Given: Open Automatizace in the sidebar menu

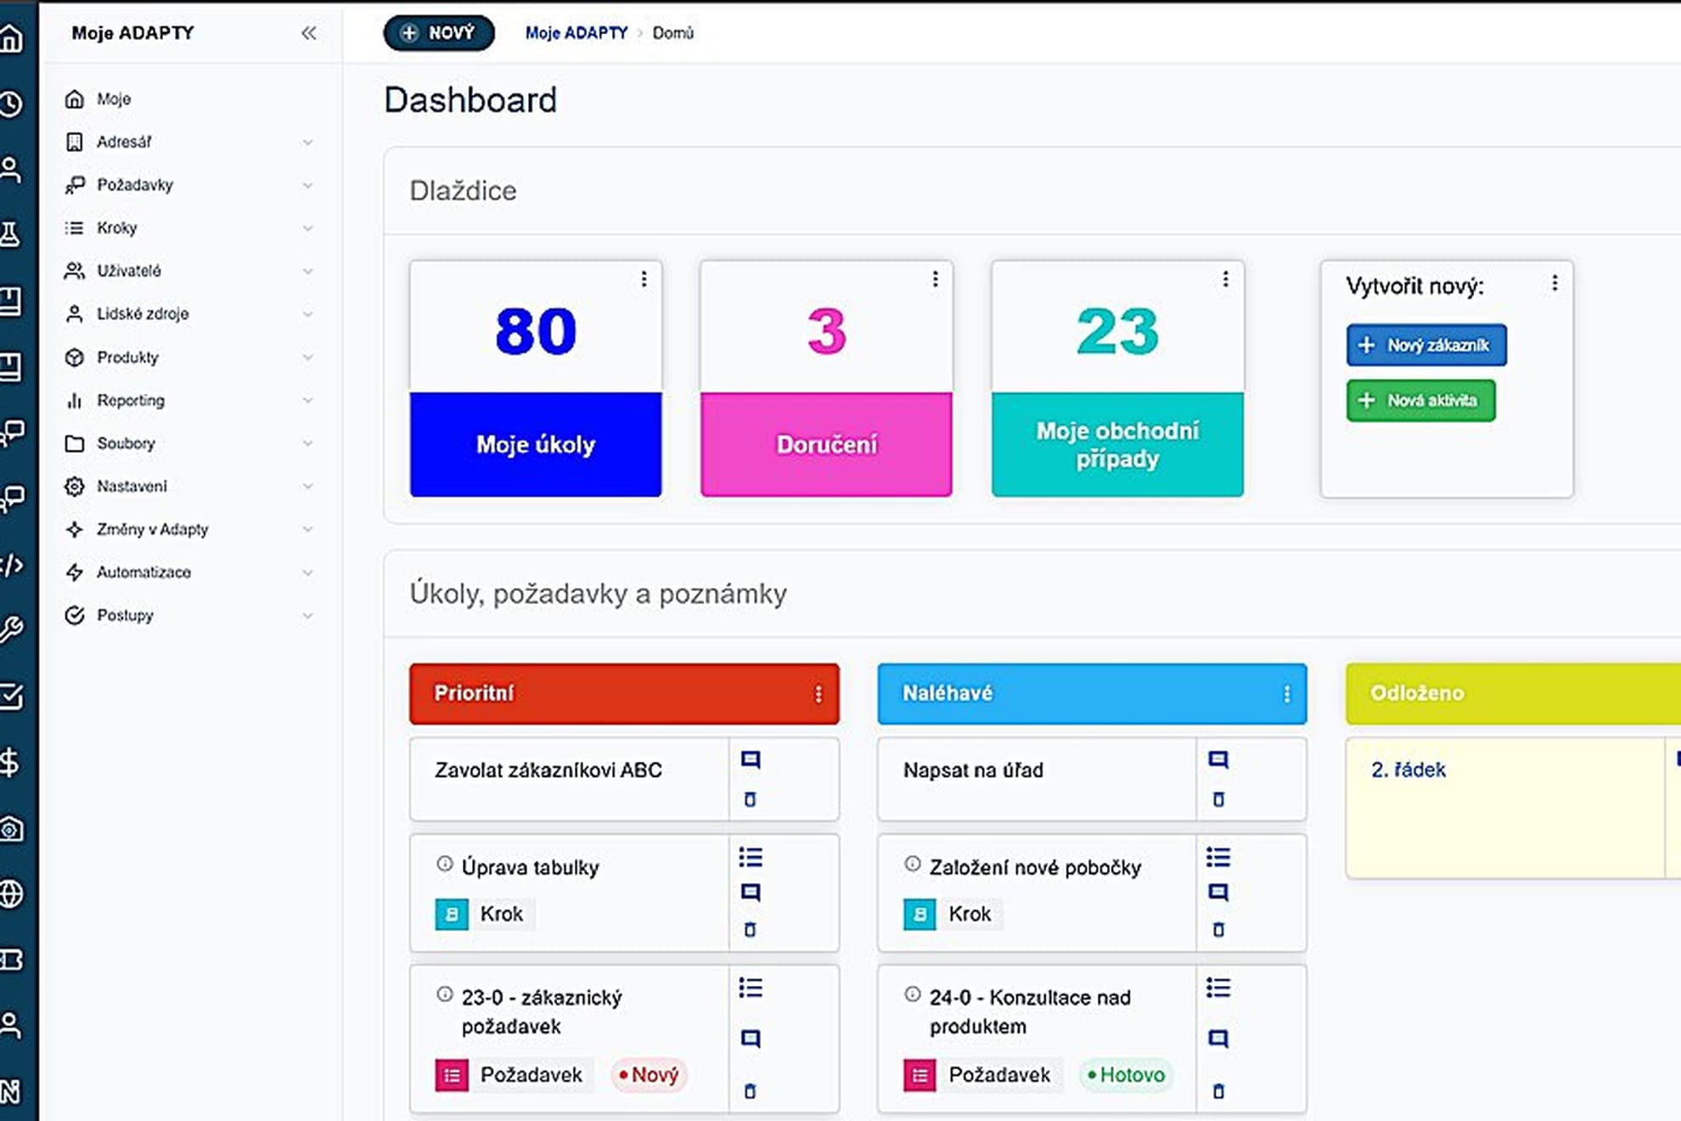Looking at the screenshot, I should tap(143, 572).
